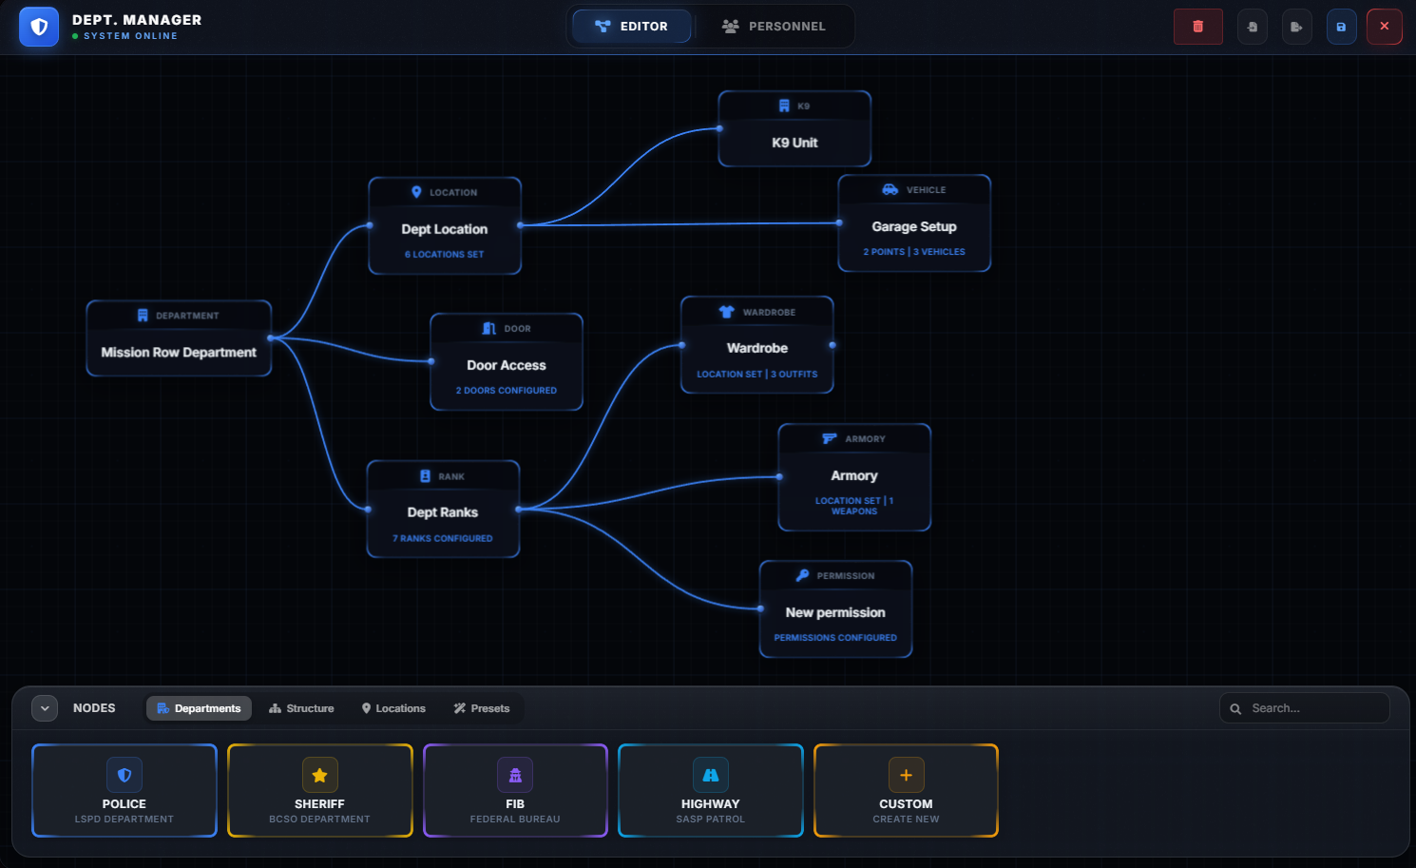The width and height of the screenshot is (1416, 868).
Task: Click the Sheriff star icon
Action: [319, 775]
